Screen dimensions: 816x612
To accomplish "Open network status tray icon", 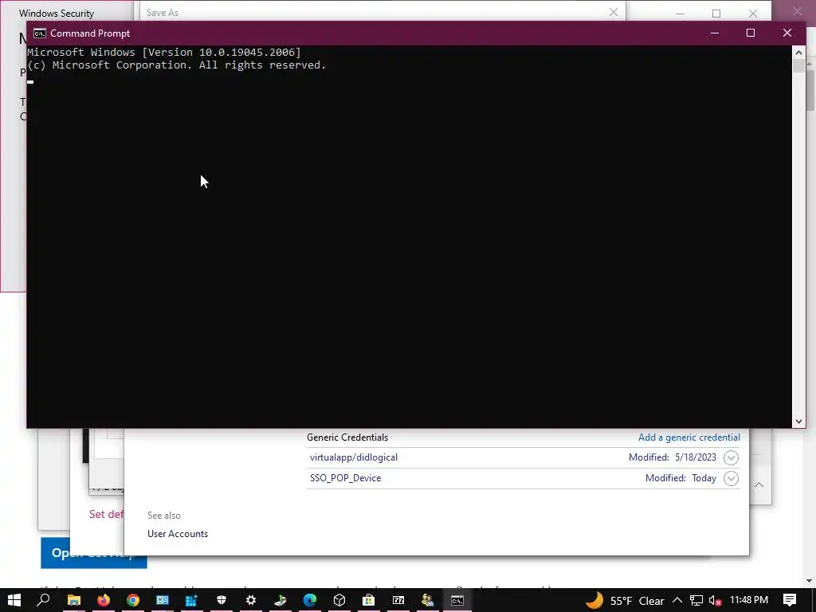I will coord(696,600).
